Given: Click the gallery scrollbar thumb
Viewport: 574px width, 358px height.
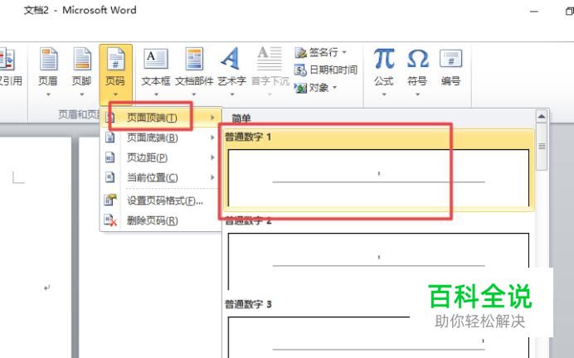Looking at the screenshot, I should coord(542,147).
